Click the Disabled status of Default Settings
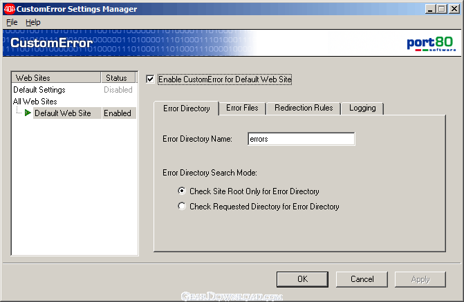 [118, 90]
